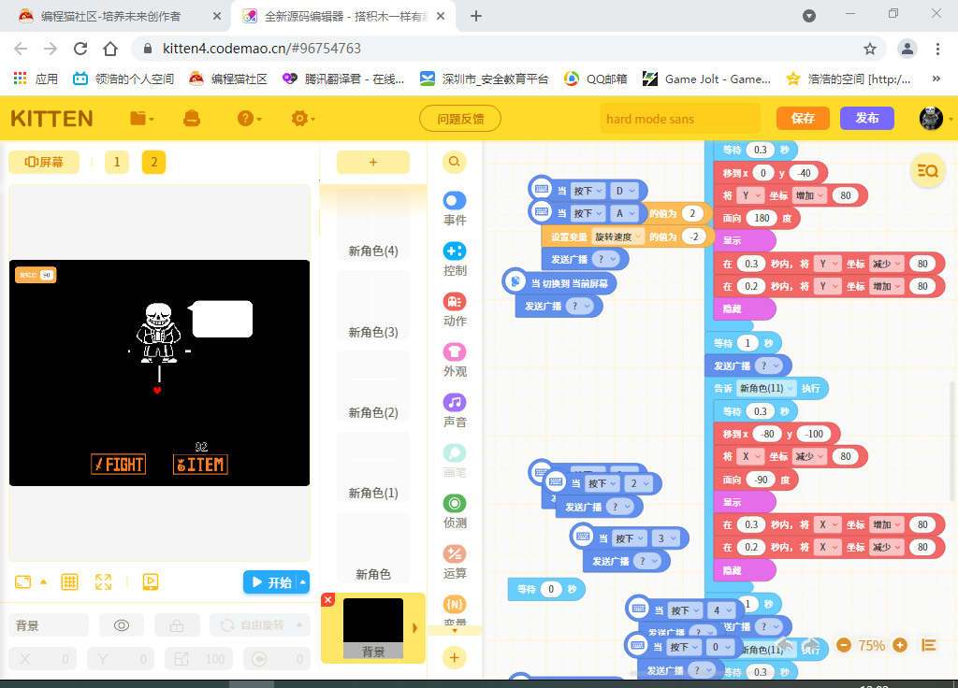Open key D dropdown in 当按下 block
Image resolution: width=958 pixels, height=688 pixels.
tap(624, 191)
